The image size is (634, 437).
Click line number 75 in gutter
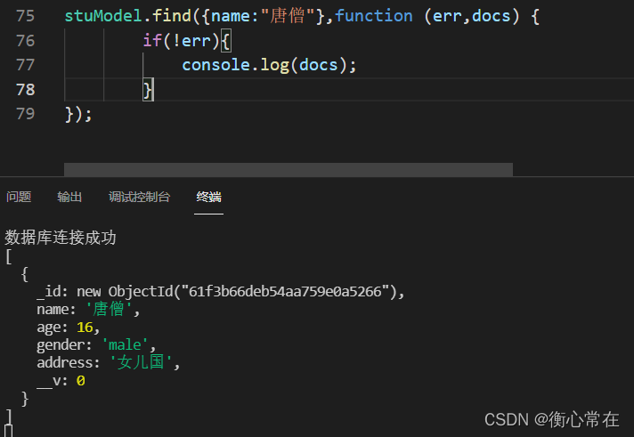26,16
